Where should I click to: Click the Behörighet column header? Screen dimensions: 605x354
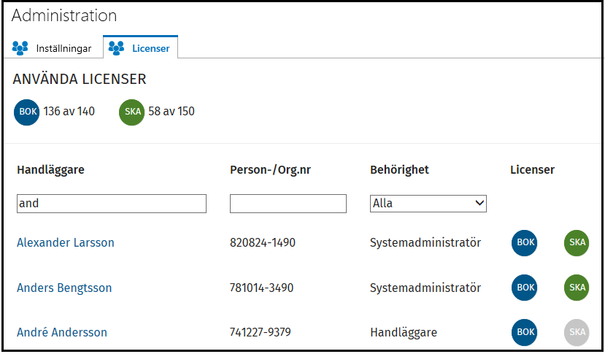coord(399,170)
